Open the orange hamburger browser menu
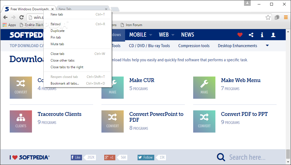 pos(286,17)
